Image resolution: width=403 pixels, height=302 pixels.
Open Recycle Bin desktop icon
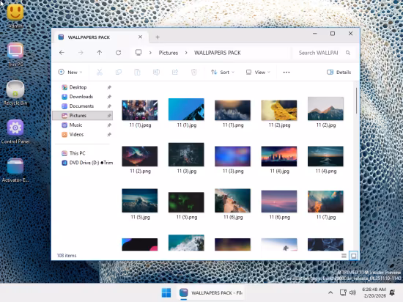coord(15,93)
